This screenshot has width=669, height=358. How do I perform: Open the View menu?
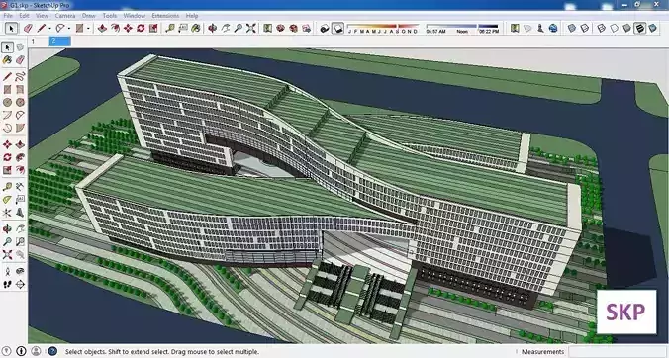click(x=42, y=16)
